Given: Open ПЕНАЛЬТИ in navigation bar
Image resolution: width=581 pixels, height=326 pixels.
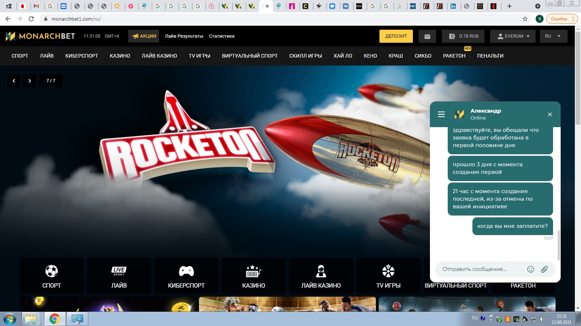Looking at the screenshot, I should (490, 56).
